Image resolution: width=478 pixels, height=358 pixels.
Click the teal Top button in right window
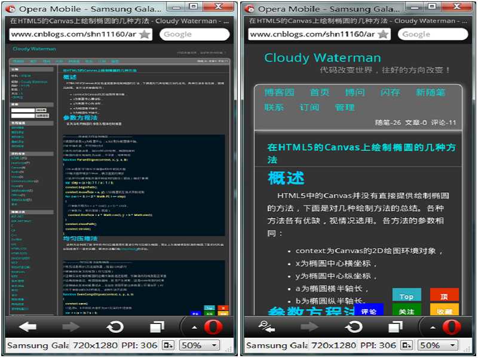[407, 295]
